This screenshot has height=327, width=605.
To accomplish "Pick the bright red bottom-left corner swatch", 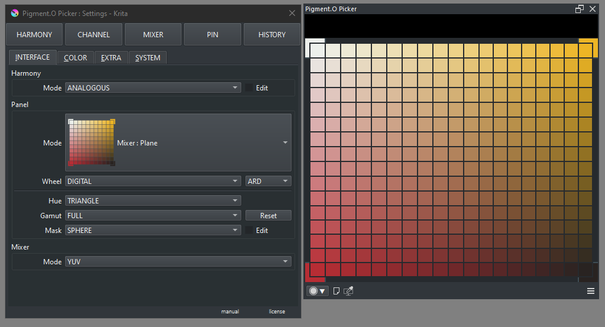I will click(x=318, y=270).
